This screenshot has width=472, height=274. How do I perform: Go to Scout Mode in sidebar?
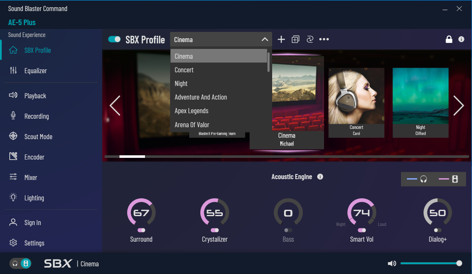click(x=38, y=137)
